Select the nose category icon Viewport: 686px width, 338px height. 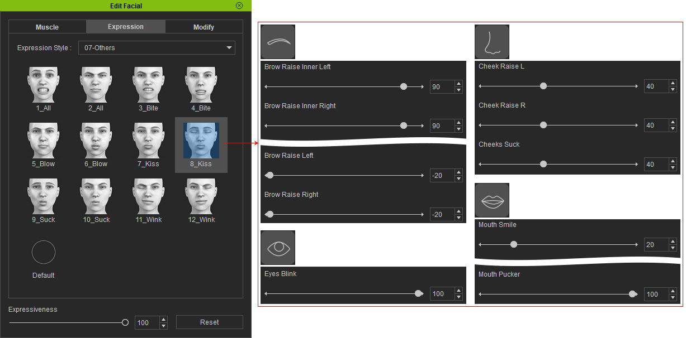tap(492, 42)
